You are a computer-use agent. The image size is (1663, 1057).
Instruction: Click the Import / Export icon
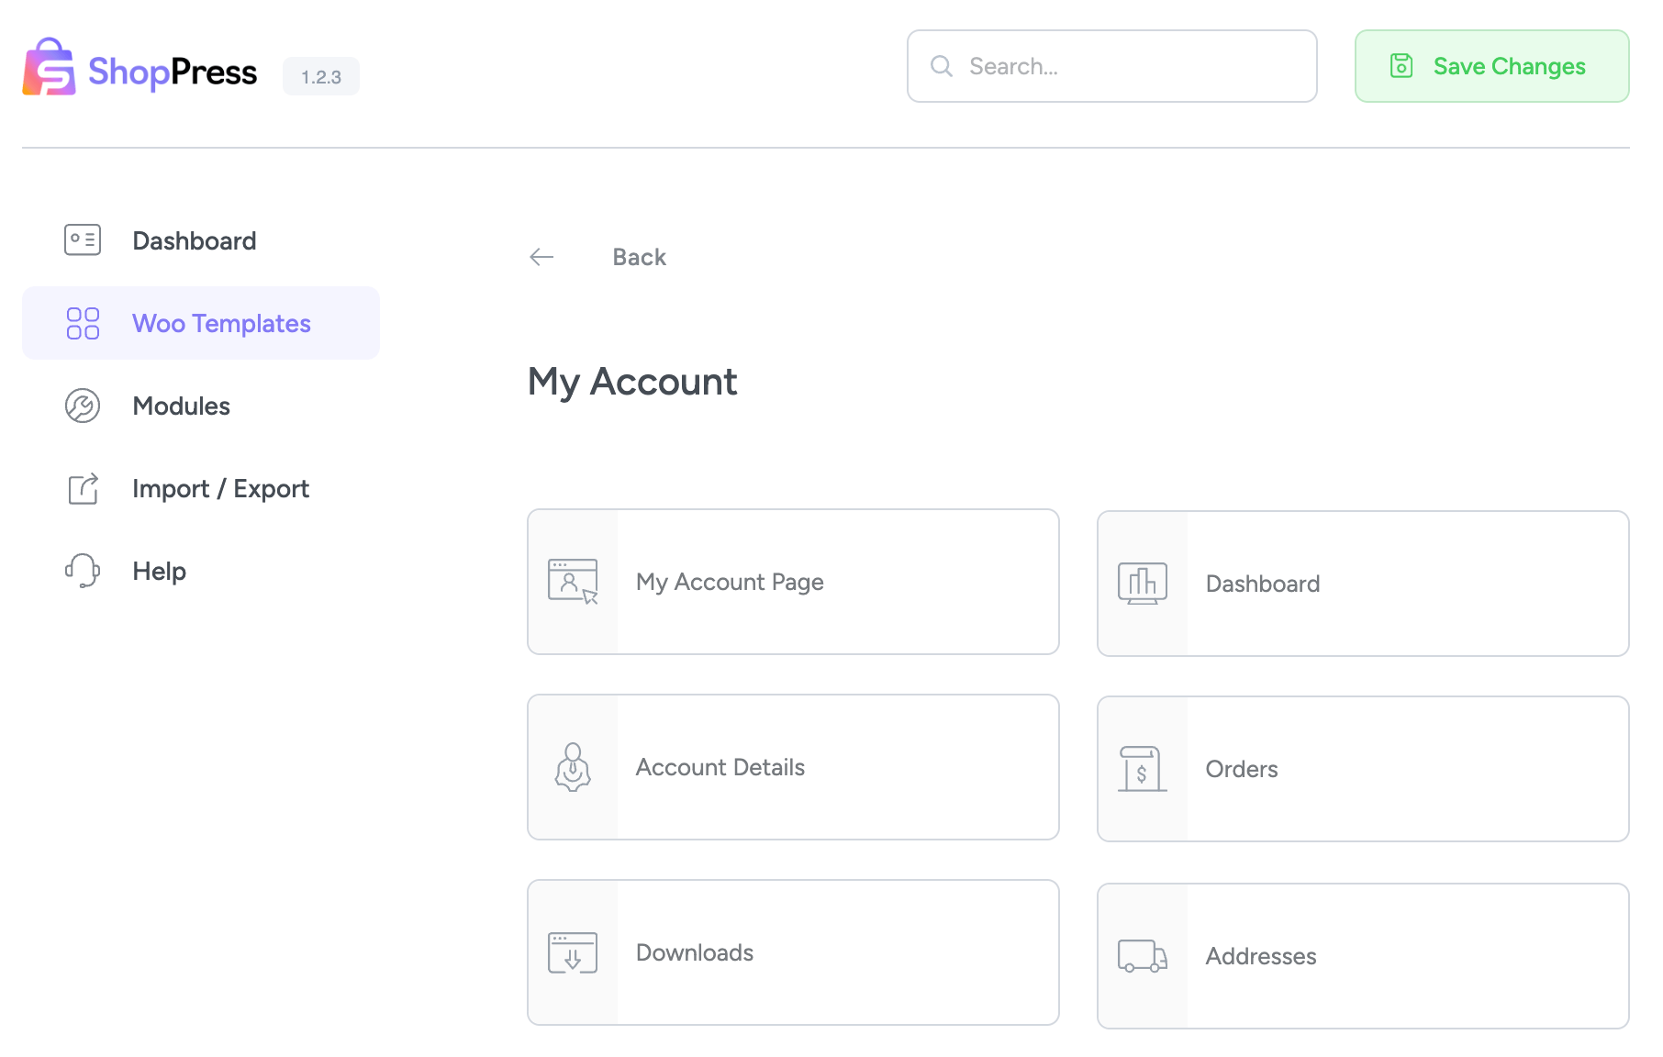pos(82,488)
